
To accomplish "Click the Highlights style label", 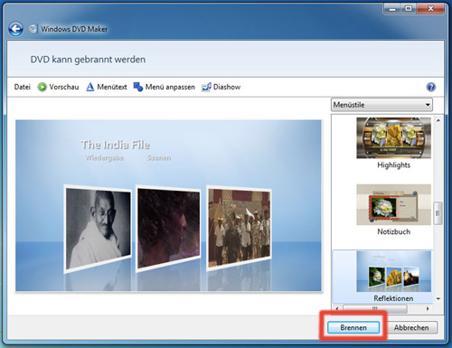I will click(x=393, y=165).
